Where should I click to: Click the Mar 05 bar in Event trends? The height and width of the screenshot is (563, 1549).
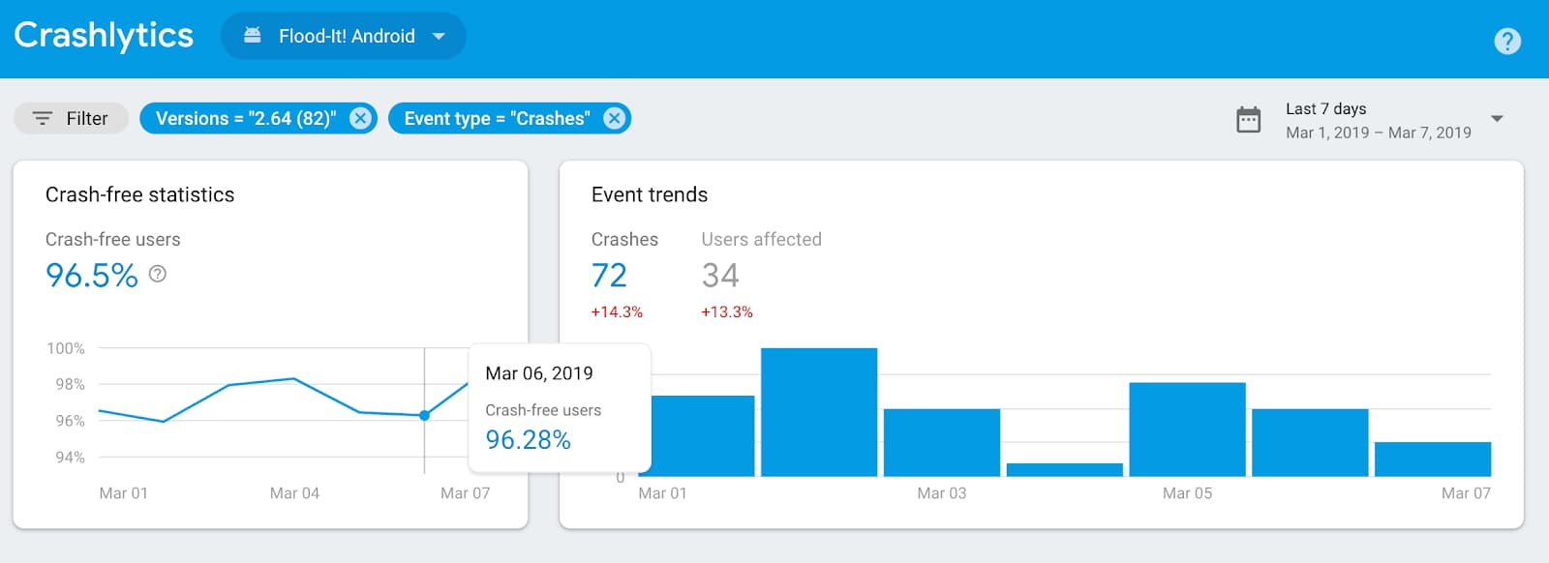(1187, 430)
